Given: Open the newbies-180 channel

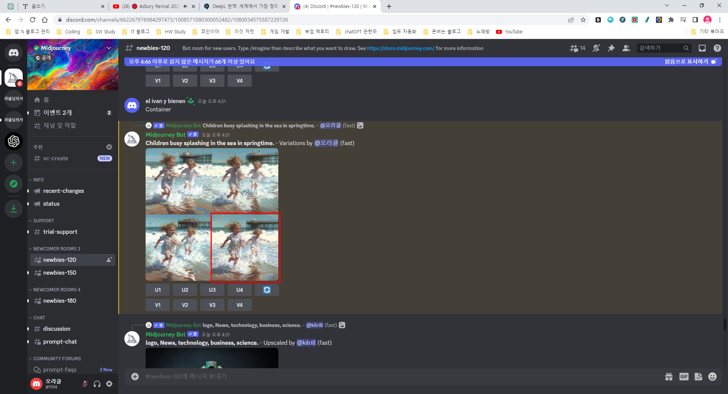Looking at the screenshot, I should (x=73, y=301).
